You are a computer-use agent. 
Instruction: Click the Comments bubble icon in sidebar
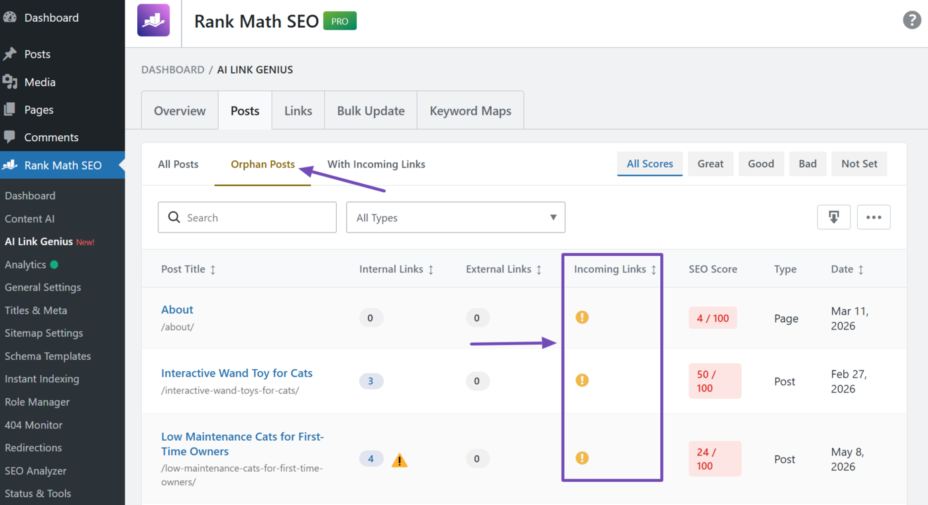[10, 137]
